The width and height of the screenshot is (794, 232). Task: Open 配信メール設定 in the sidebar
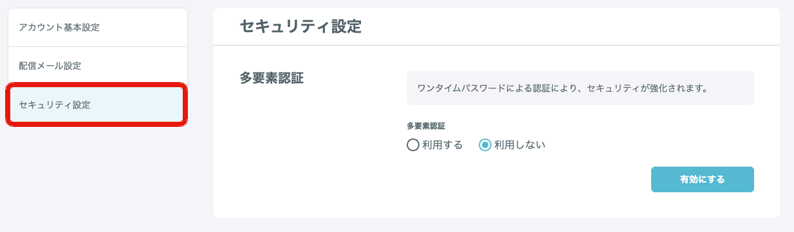coord(97,65)
